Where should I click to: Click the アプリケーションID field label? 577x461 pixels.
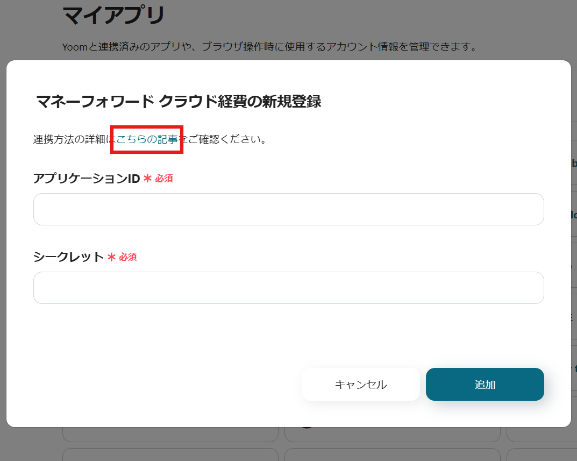pyautogui.click(x=87, y=179)
